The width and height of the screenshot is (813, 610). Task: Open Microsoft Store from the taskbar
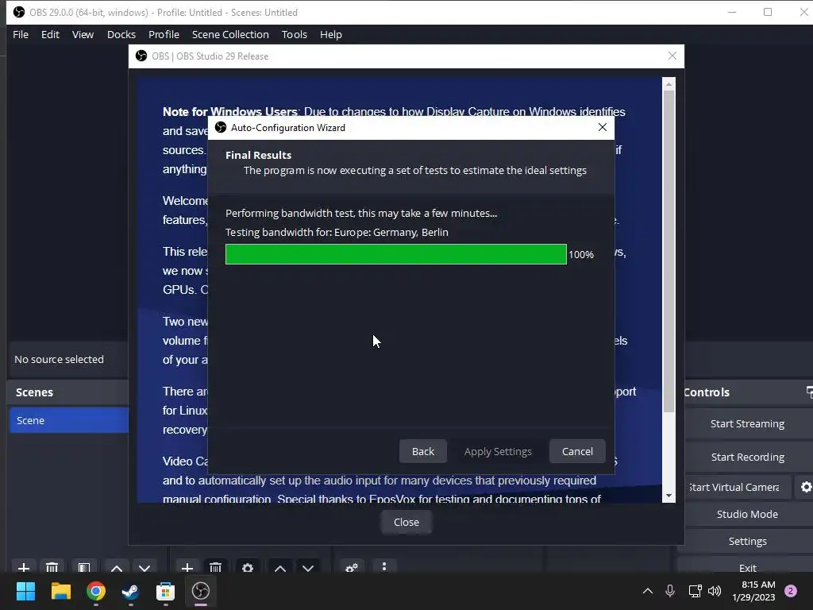point(165,591)
